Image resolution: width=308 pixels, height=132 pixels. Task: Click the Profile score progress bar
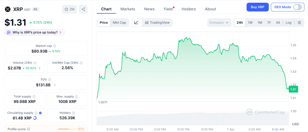67,129
